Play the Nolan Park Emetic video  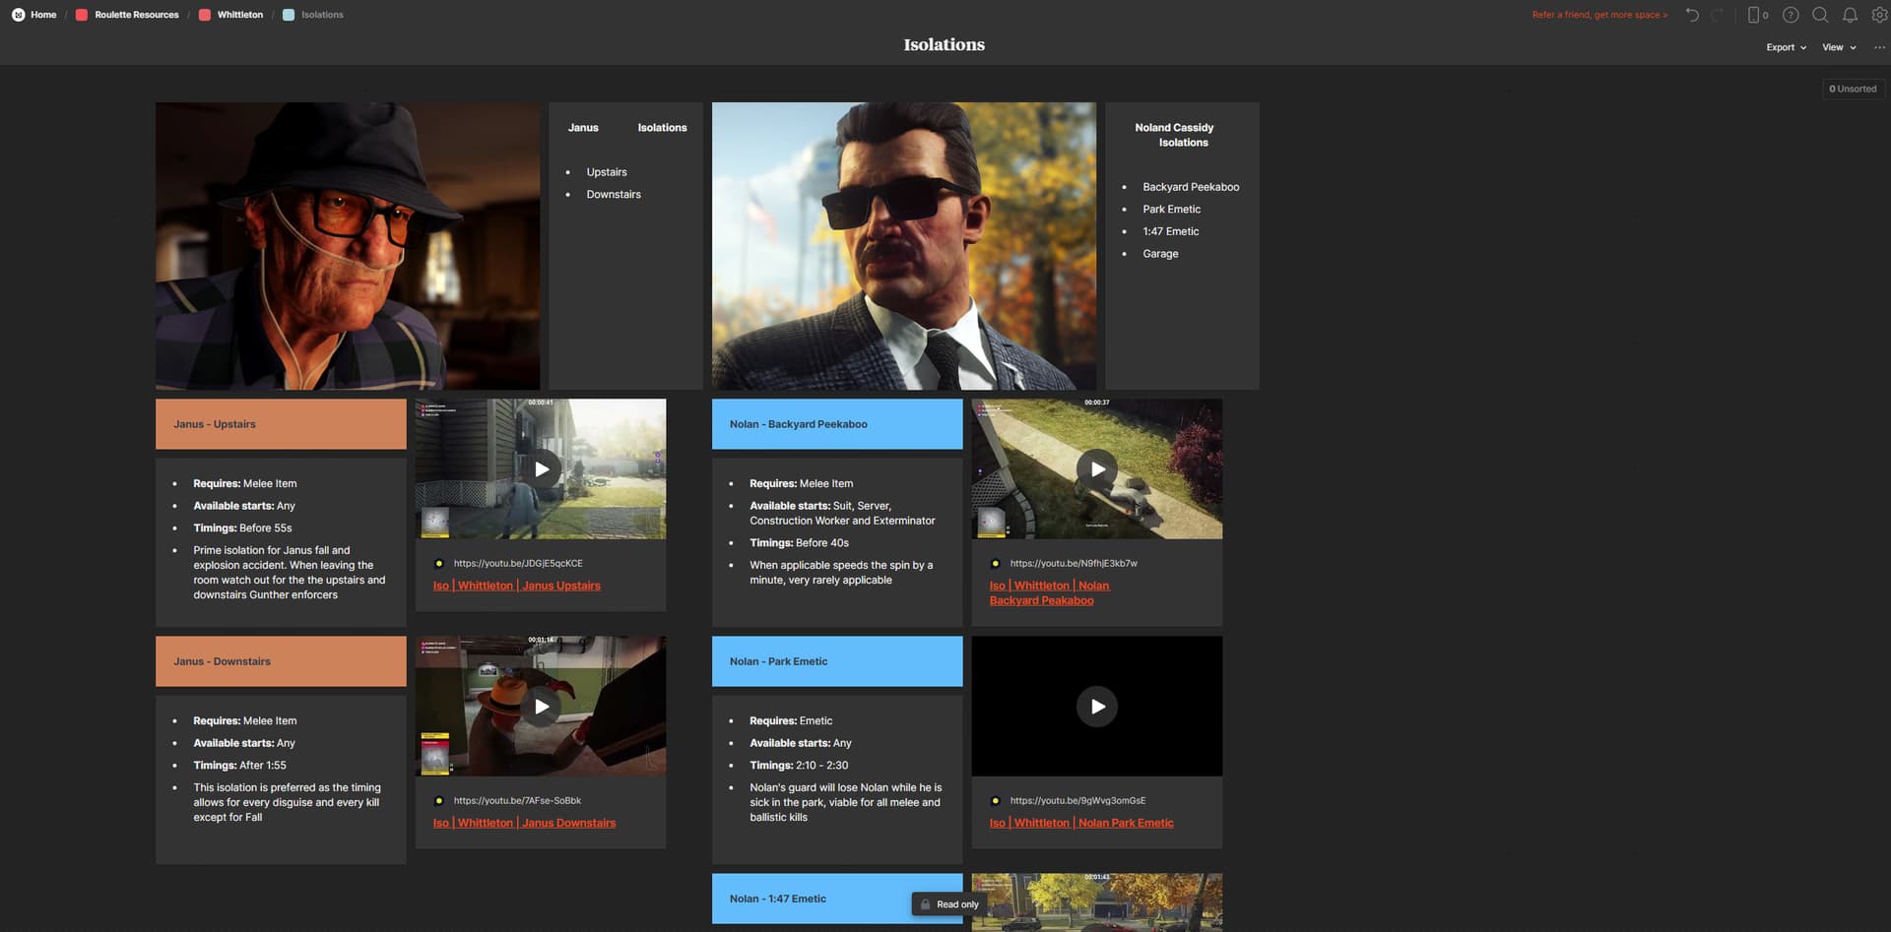click(1097, 707)
